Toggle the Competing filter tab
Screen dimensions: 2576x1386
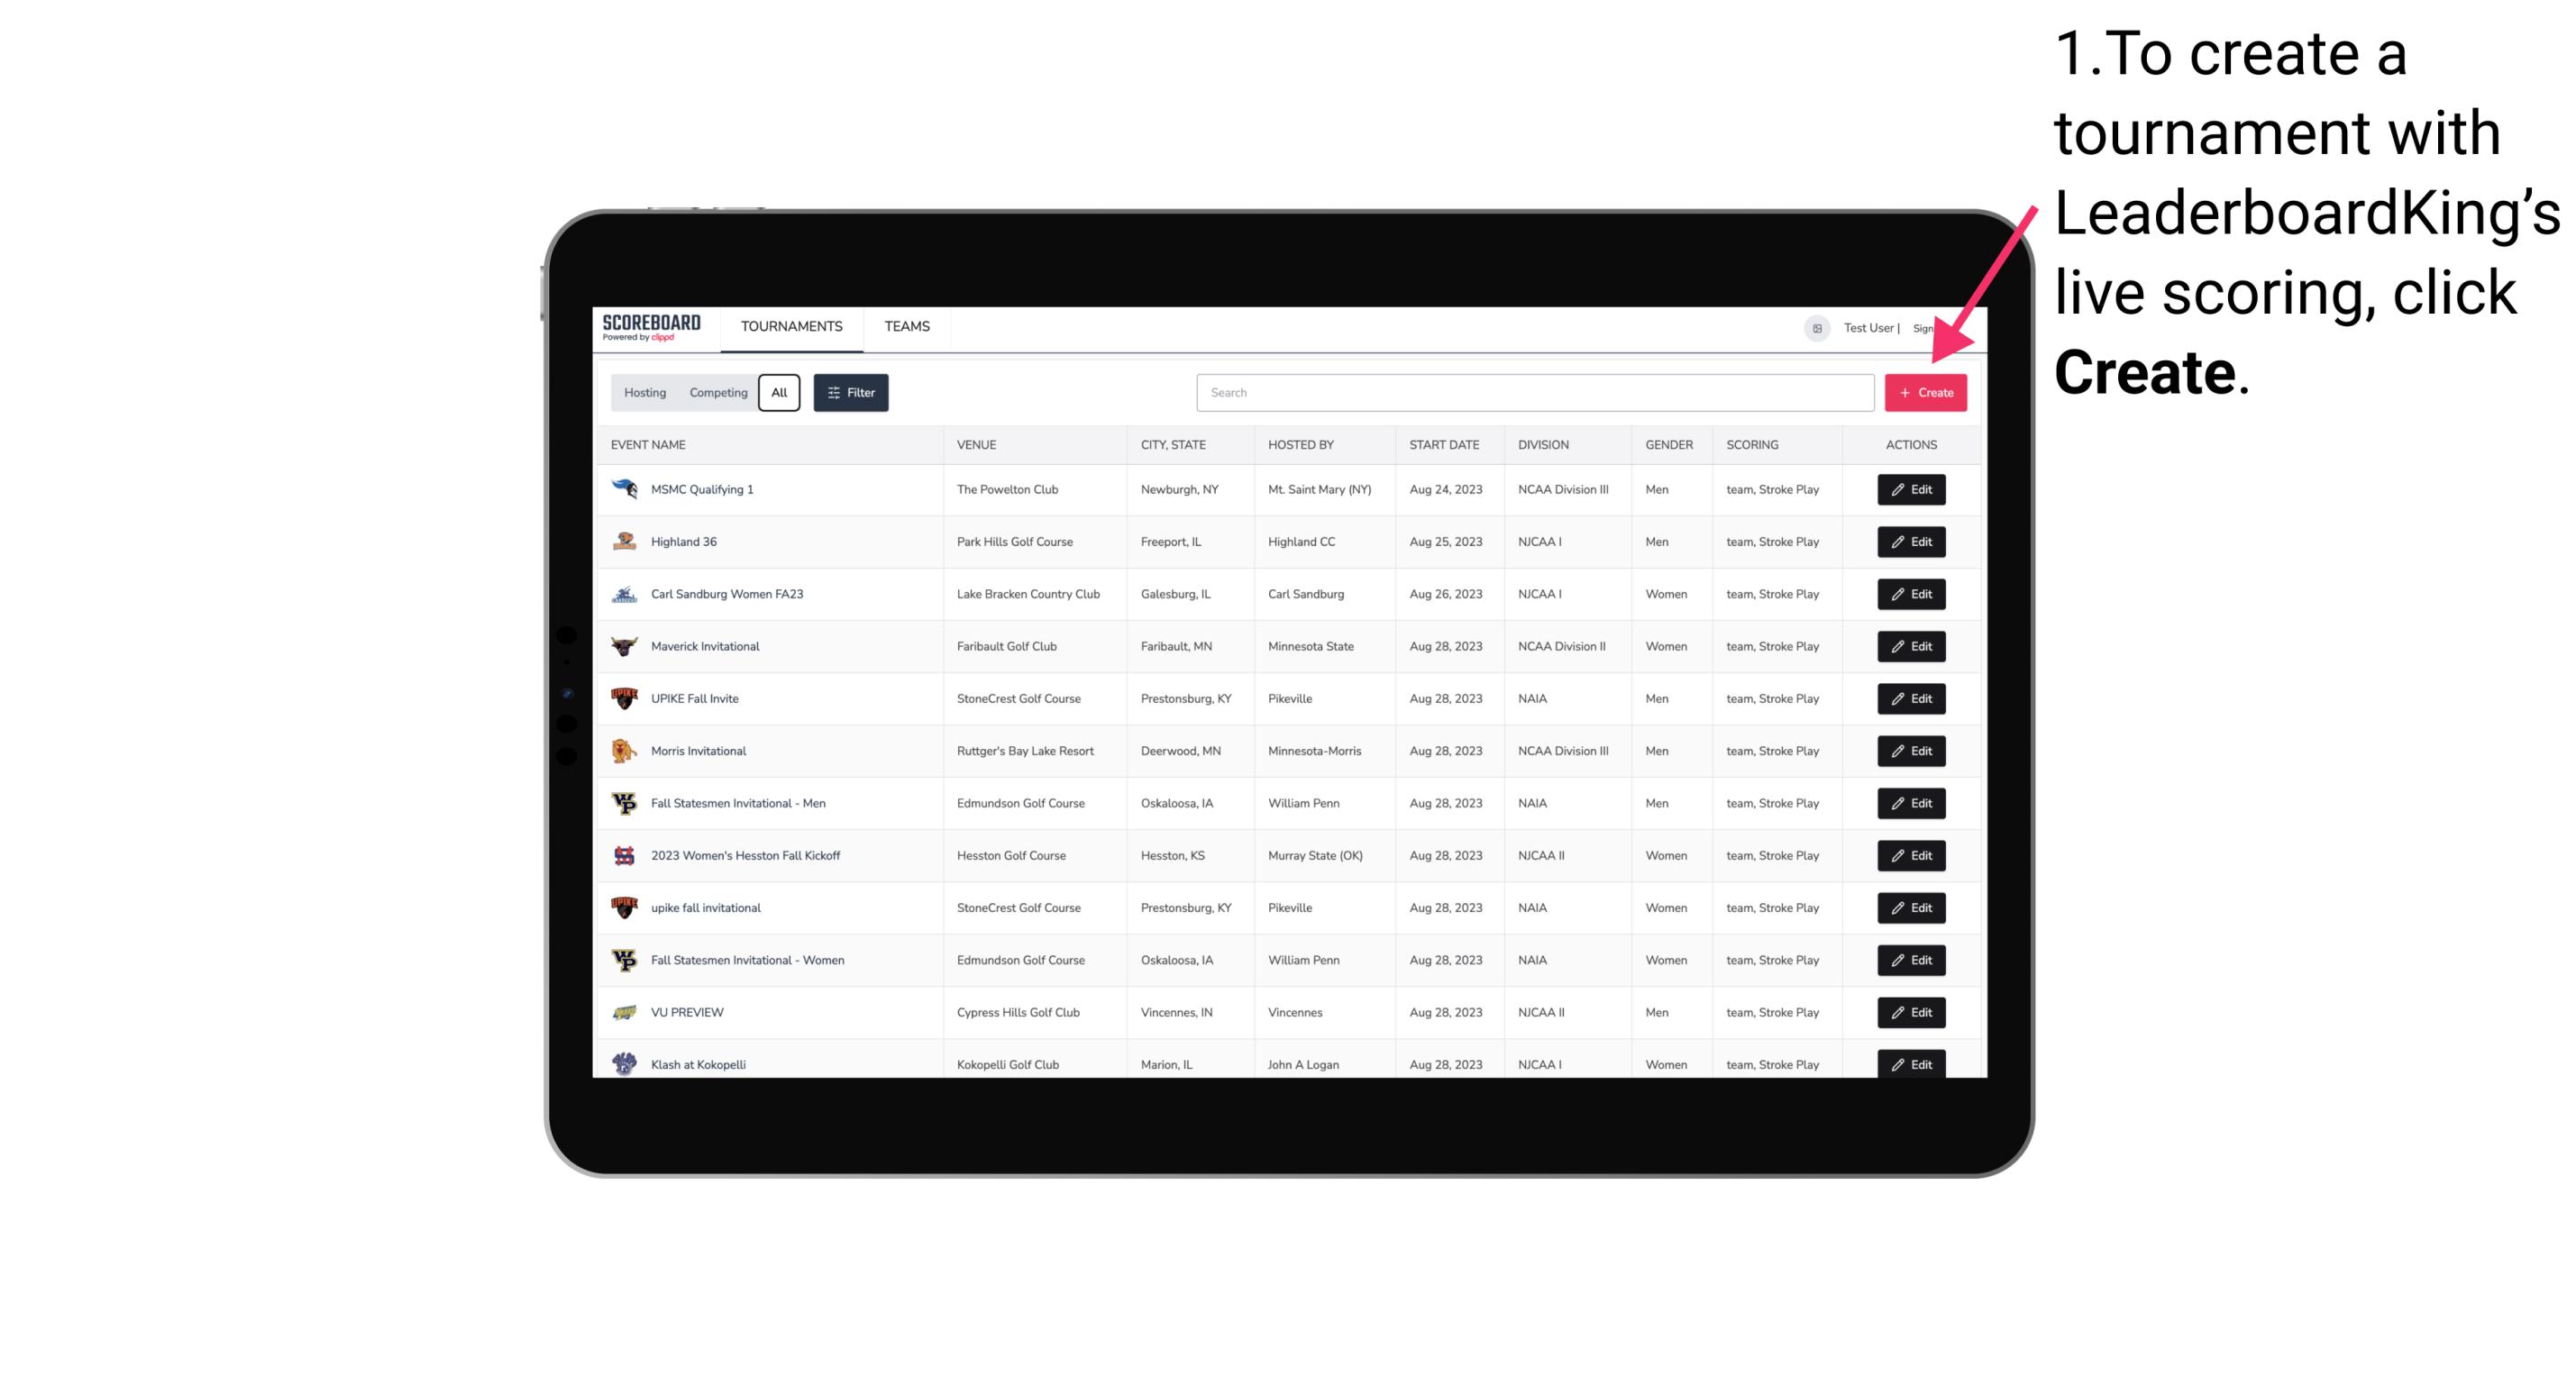[x=716, y=393]
